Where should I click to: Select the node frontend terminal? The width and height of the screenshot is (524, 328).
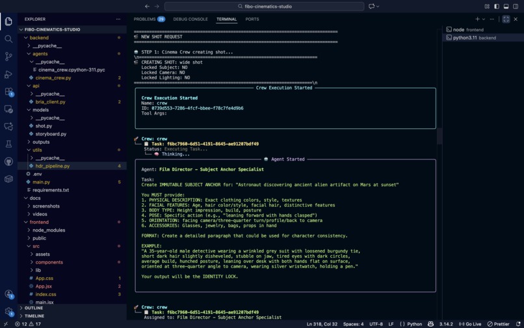click(482, 29)
